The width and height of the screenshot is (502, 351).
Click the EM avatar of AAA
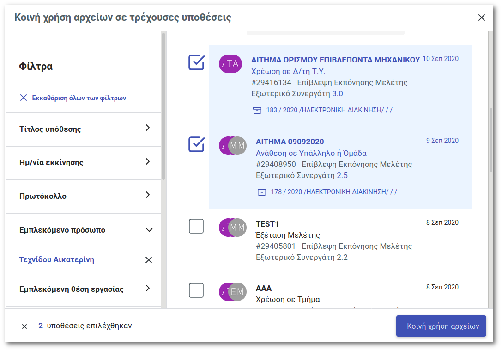pyautogui.click(x=237, y=292)
